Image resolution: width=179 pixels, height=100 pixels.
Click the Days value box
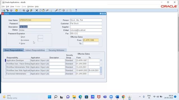(40, 37)
